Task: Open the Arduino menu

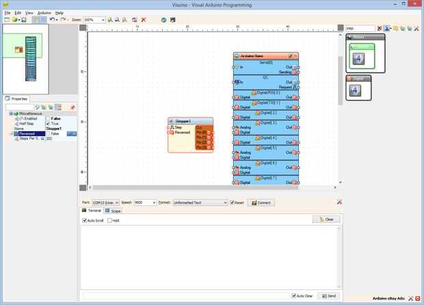Action: (x=44, y=13)
